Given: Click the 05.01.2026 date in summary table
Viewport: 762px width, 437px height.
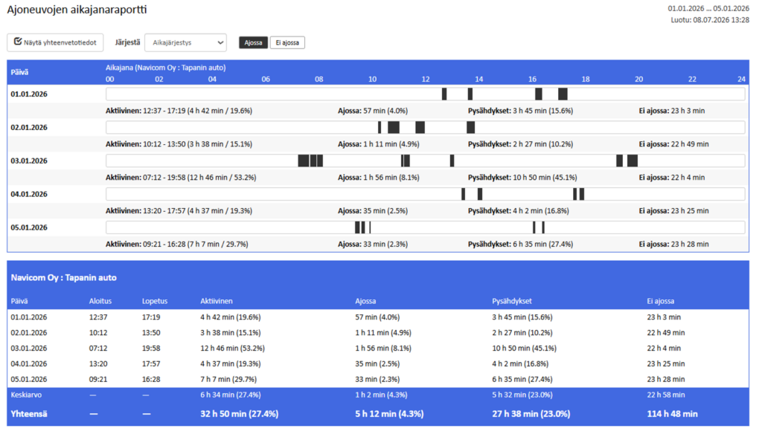Looking at the screenshot, I should point(29,379).
